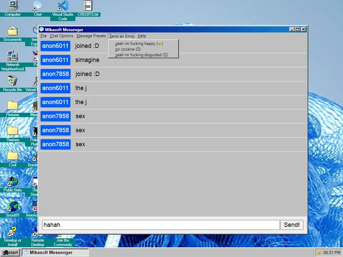Maximize the Mikasoft Messenger window

click(x=297, y=29)
